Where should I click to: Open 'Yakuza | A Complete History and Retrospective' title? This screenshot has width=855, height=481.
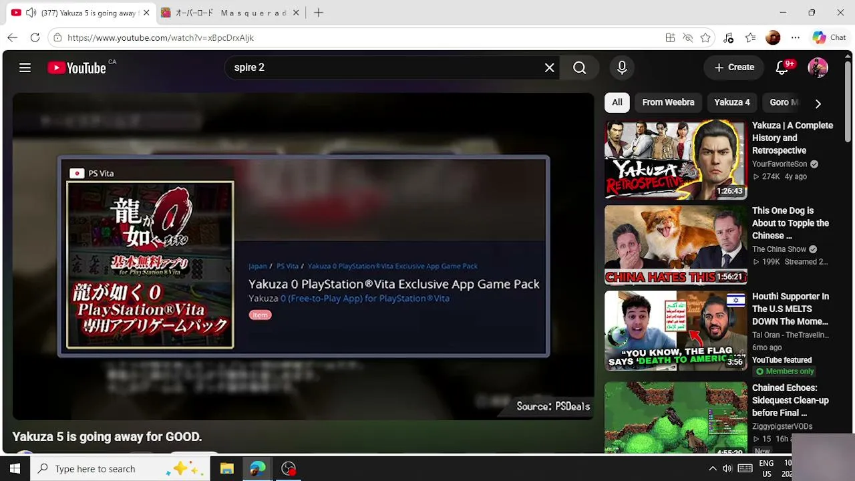tap(792, 138)
